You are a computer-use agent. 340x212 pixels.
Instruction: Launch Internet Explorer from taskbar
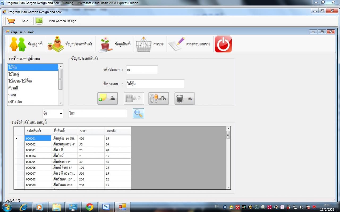[24, 207]
